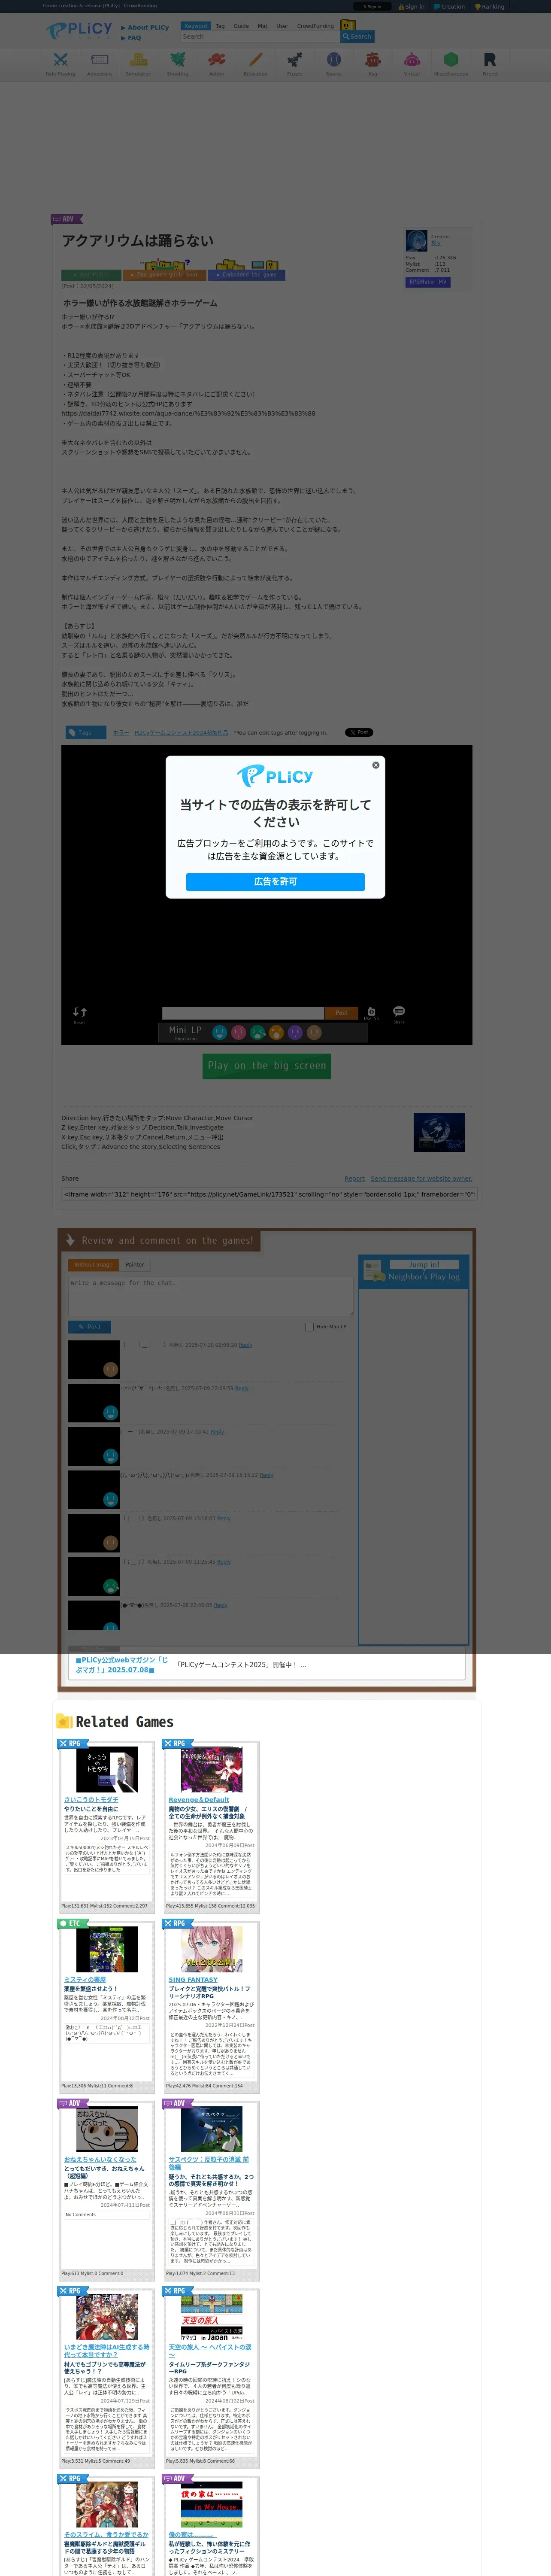
Task: Click the creator avatar icon
Action: point(416,241)
